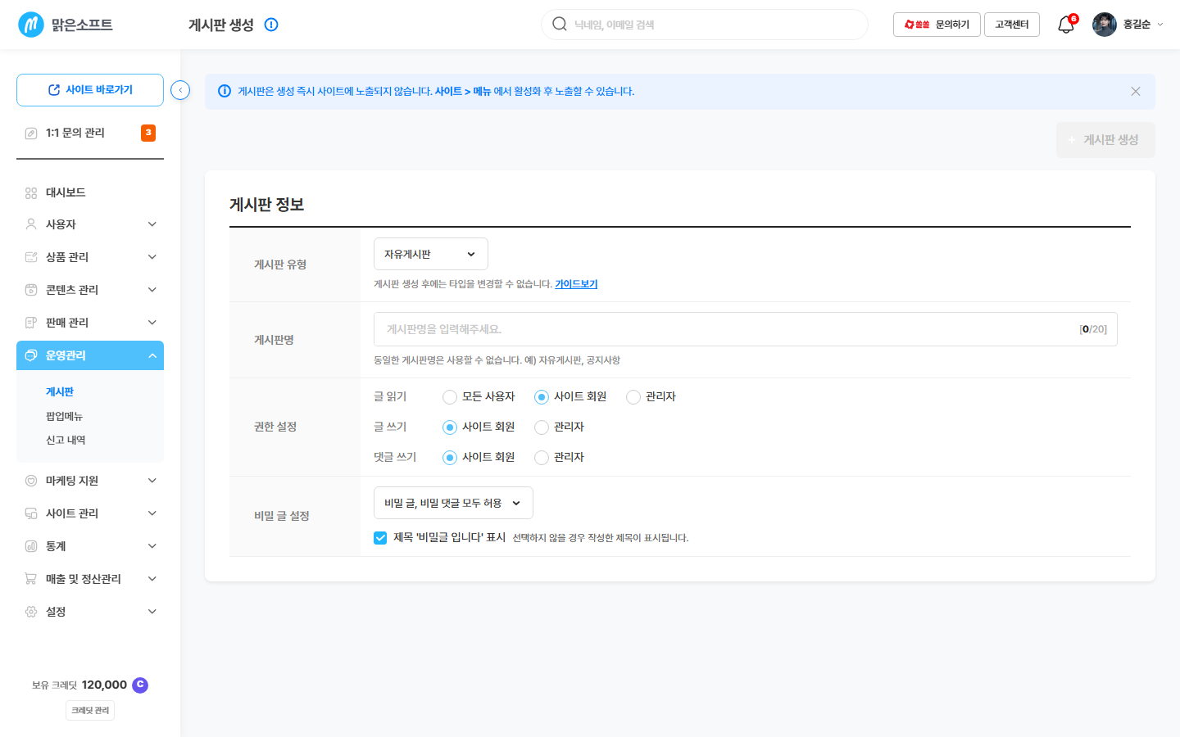Focus the 게시판명 input field
The image size is (1180, 737).
pos(746,329)
